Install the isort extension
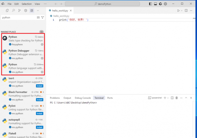The image size is (197, 138). tap(40, 86)
